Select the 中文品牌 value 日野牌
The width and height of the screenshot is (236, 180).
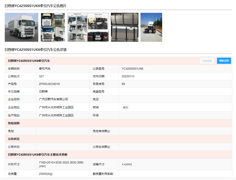pyautogui.click(x=43, y=92)
